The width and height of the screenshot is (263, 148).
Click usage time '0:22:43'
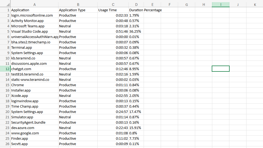pos(113,128)
